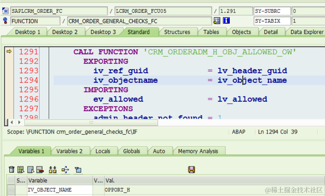Click the EXCEPTIONS keyword

coord(108,109)
